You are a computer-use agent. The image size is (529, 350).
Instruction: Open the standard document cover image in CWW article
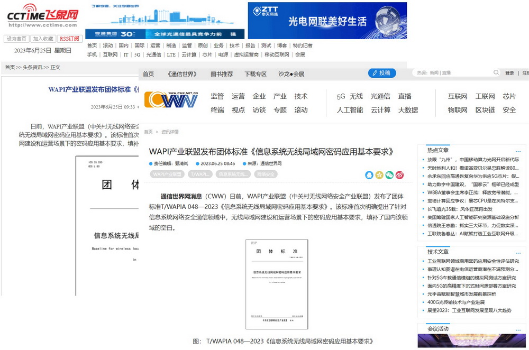277,284
